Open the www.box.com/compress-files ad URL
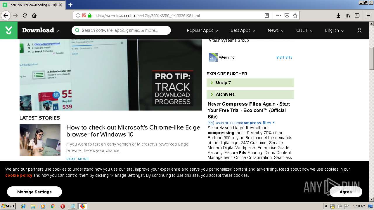The height and width of the screenshot is (210, 374). tap(243, 123)
